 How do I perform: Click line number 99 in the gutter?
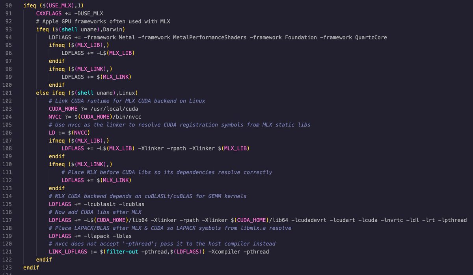8,77
